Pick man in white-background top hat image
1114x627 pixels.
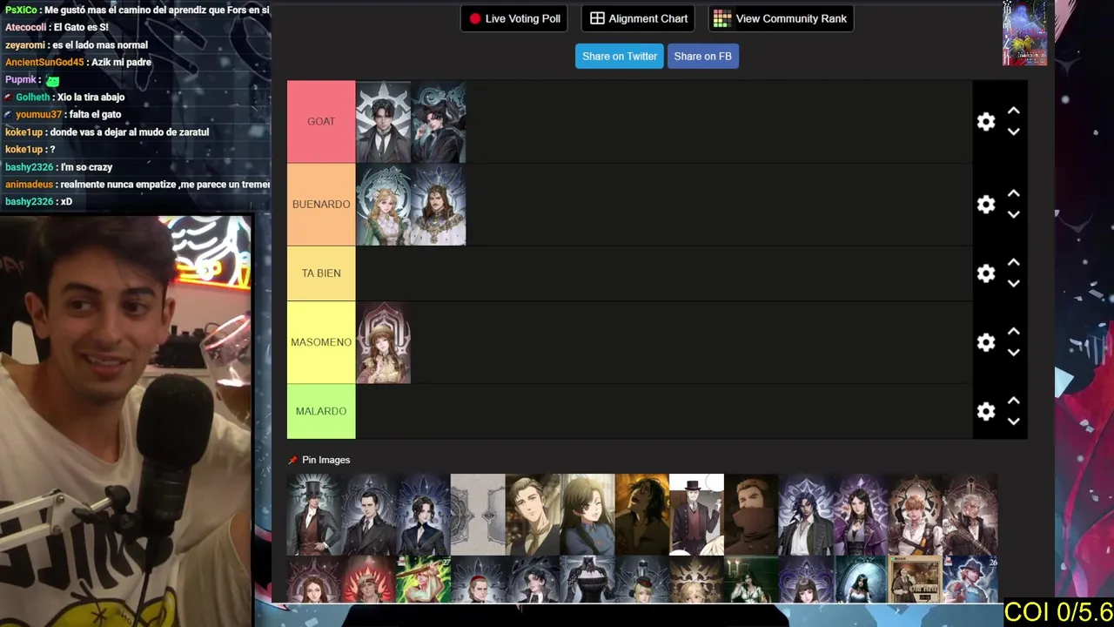[x=696, y=515]
